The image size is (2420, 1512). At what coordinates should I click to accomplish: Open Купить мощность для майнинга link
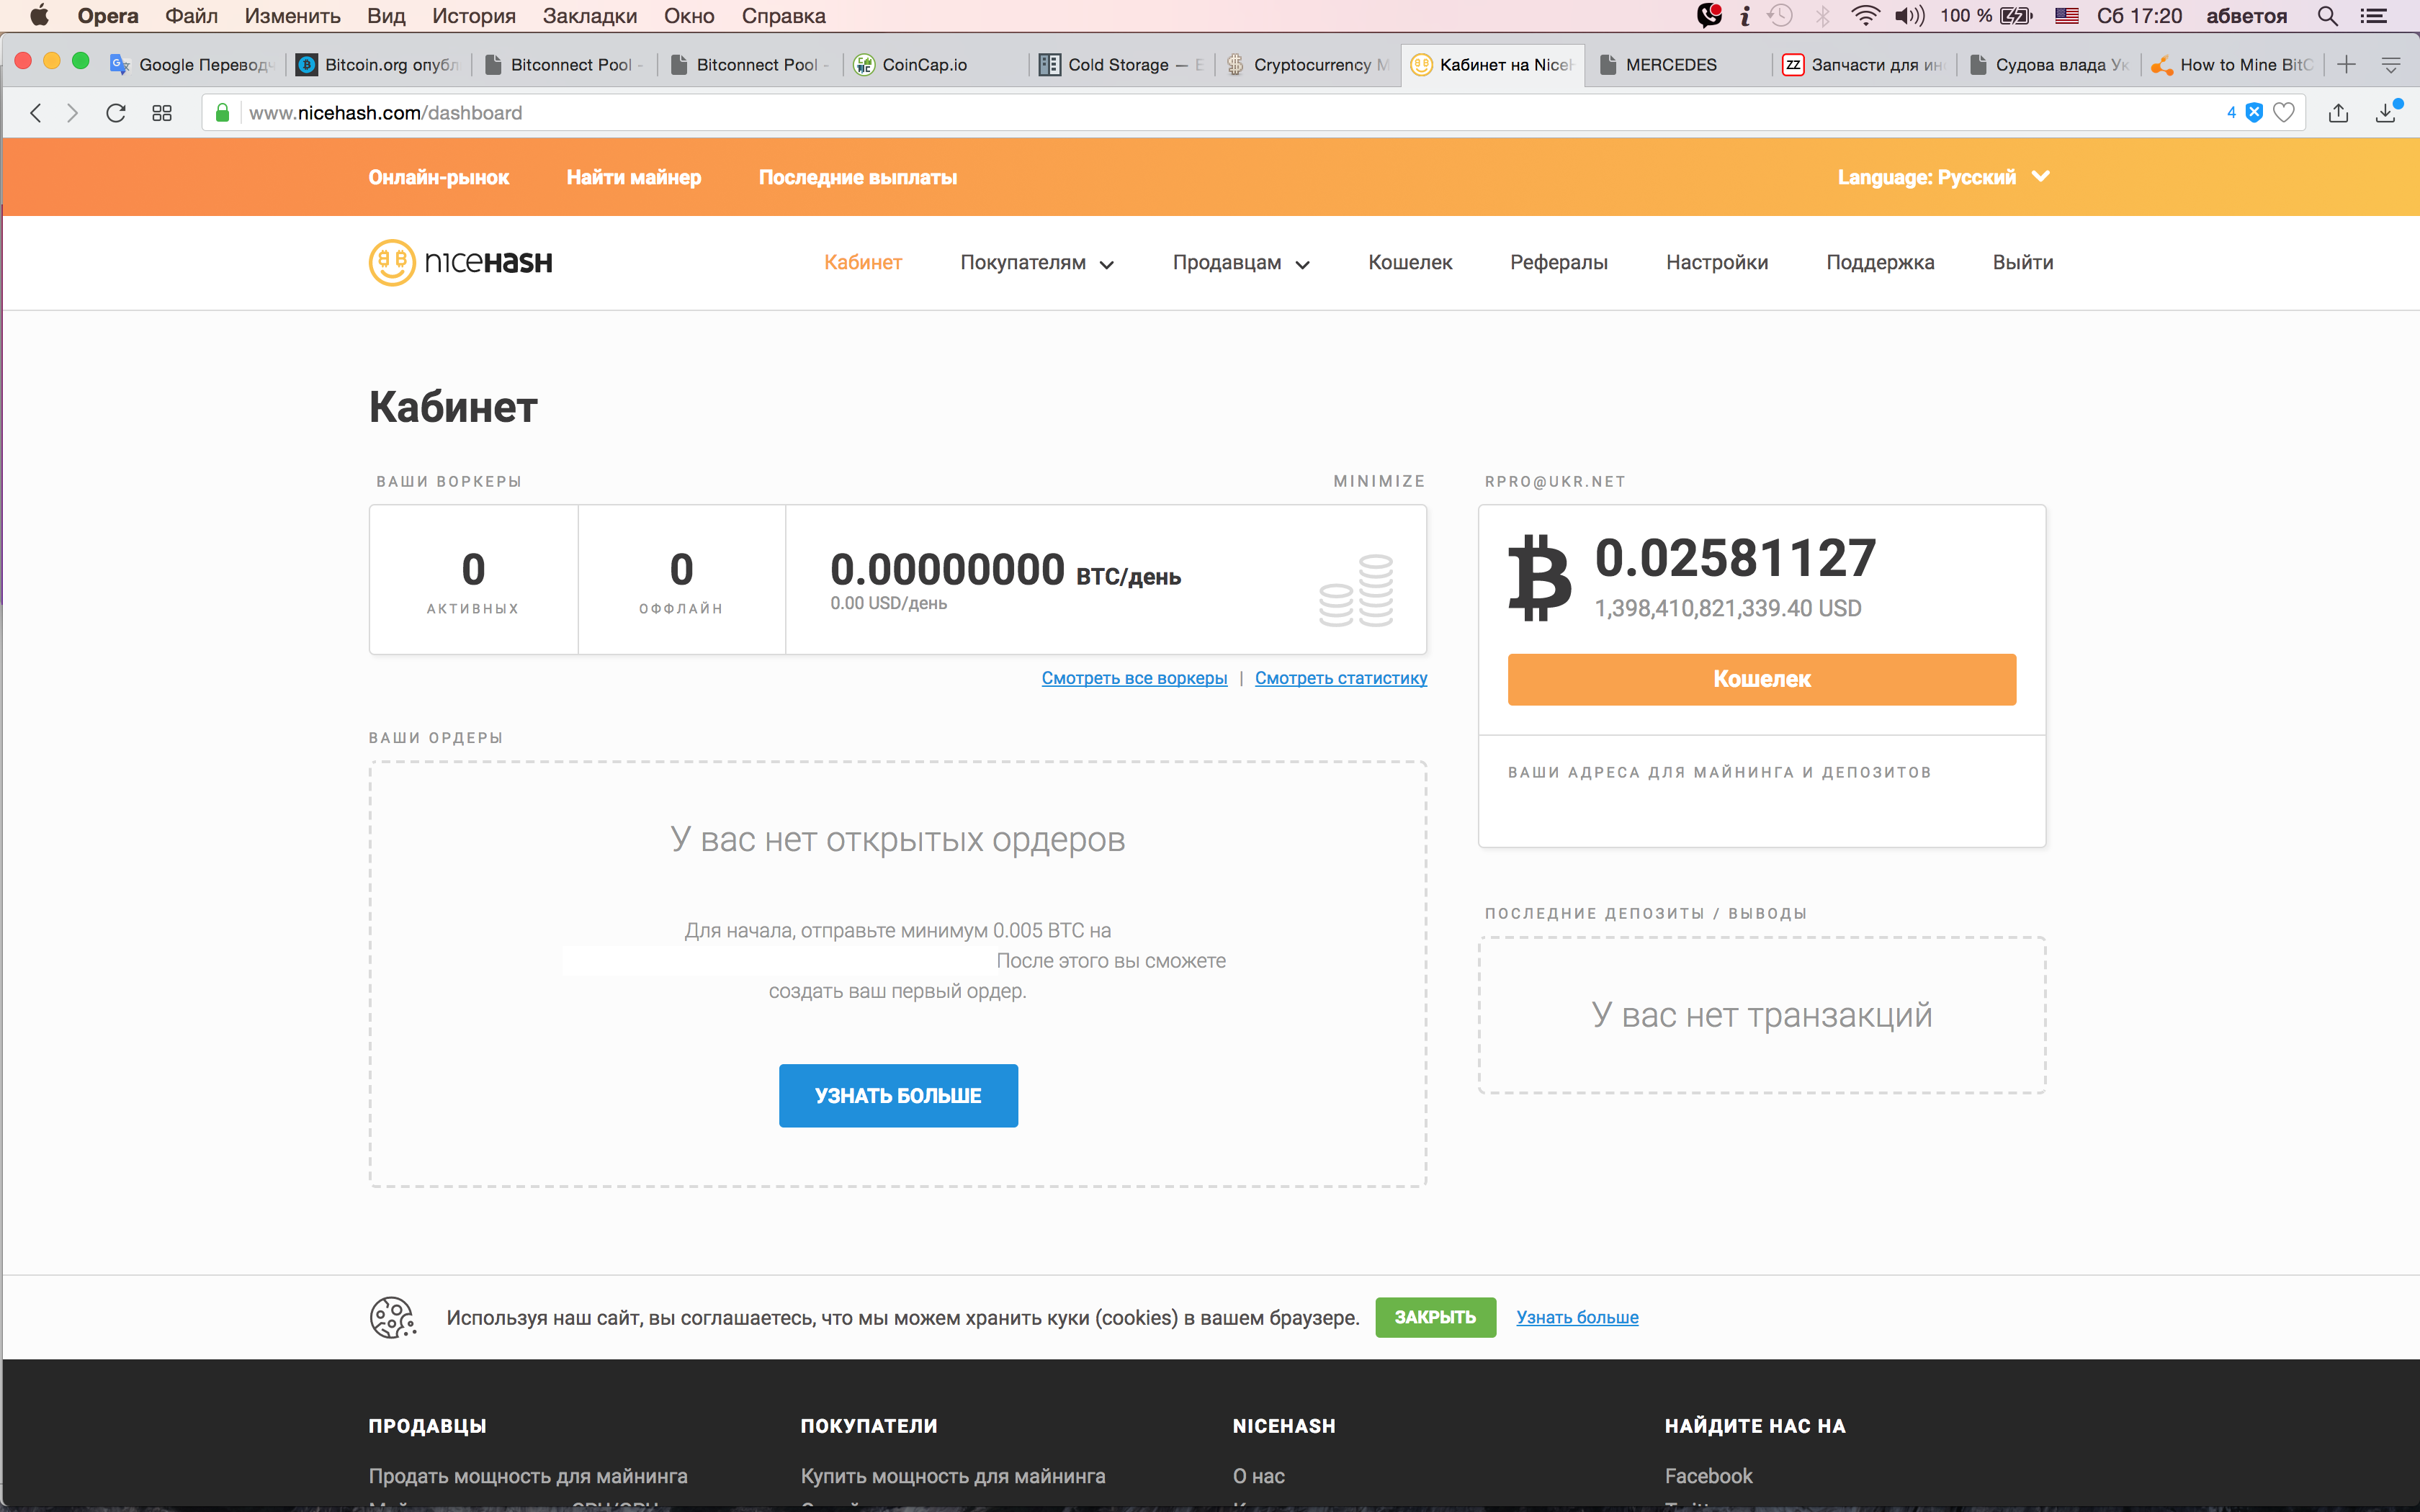[953, 1476]
